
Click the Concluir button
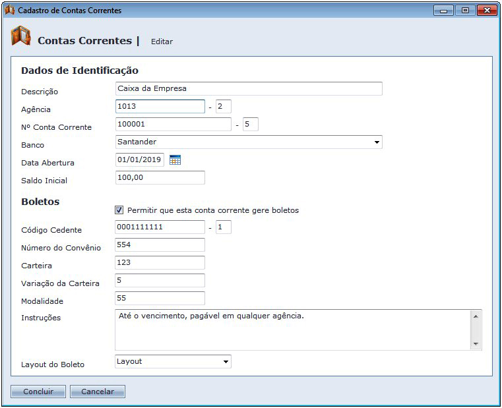click(x=38, y=392)
